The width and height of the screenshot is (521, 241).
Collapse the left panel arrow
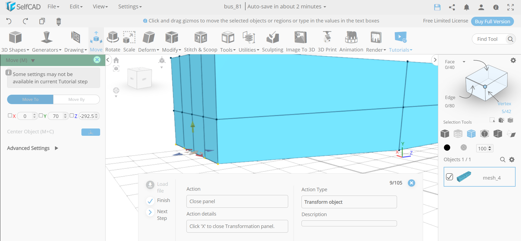coord(108,60)
